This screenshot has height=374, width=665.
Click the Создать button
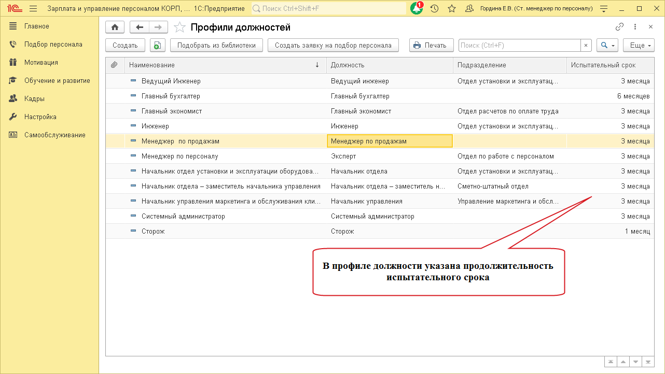coord(125,45)
